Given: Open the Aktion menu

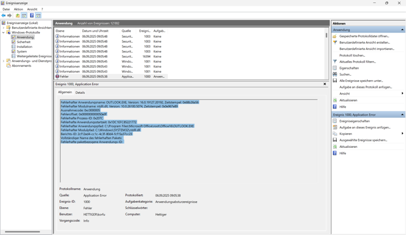Looking at the screenshot, I should (x=18, y=9).
